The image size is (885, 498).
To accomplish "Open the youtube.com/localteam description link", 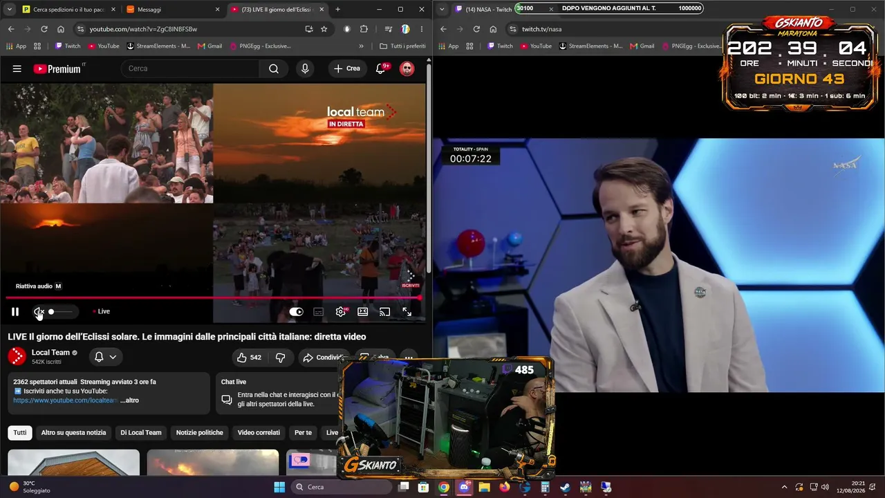I will 65,400.
